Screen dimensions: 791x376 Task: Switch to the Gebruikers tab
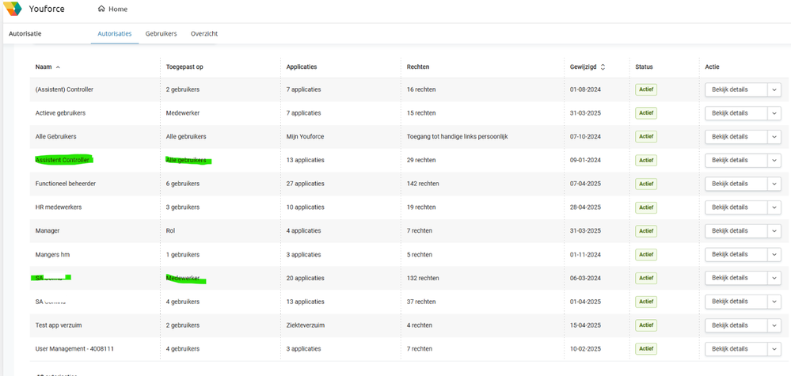[x=161, y=34]
